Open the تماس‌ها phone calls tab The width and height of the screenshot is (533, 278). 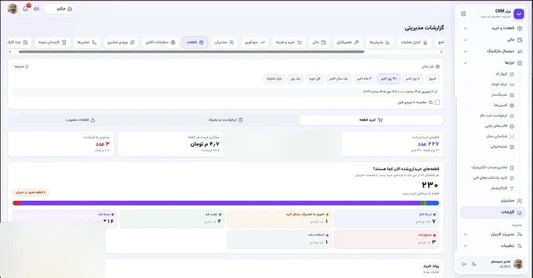87,43
